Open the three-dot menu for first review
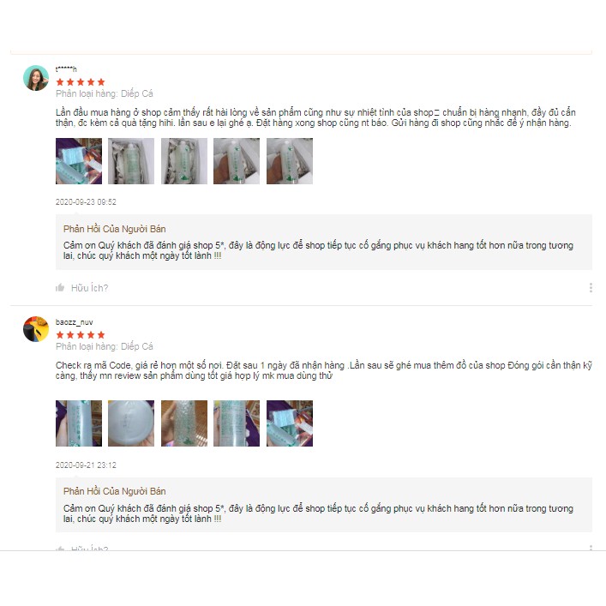The image size is (606, 606). click(591, 287)
